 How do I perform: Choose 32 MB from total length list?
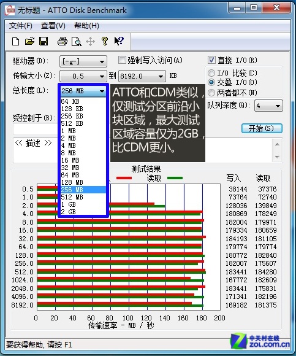[x=83, y=168]
